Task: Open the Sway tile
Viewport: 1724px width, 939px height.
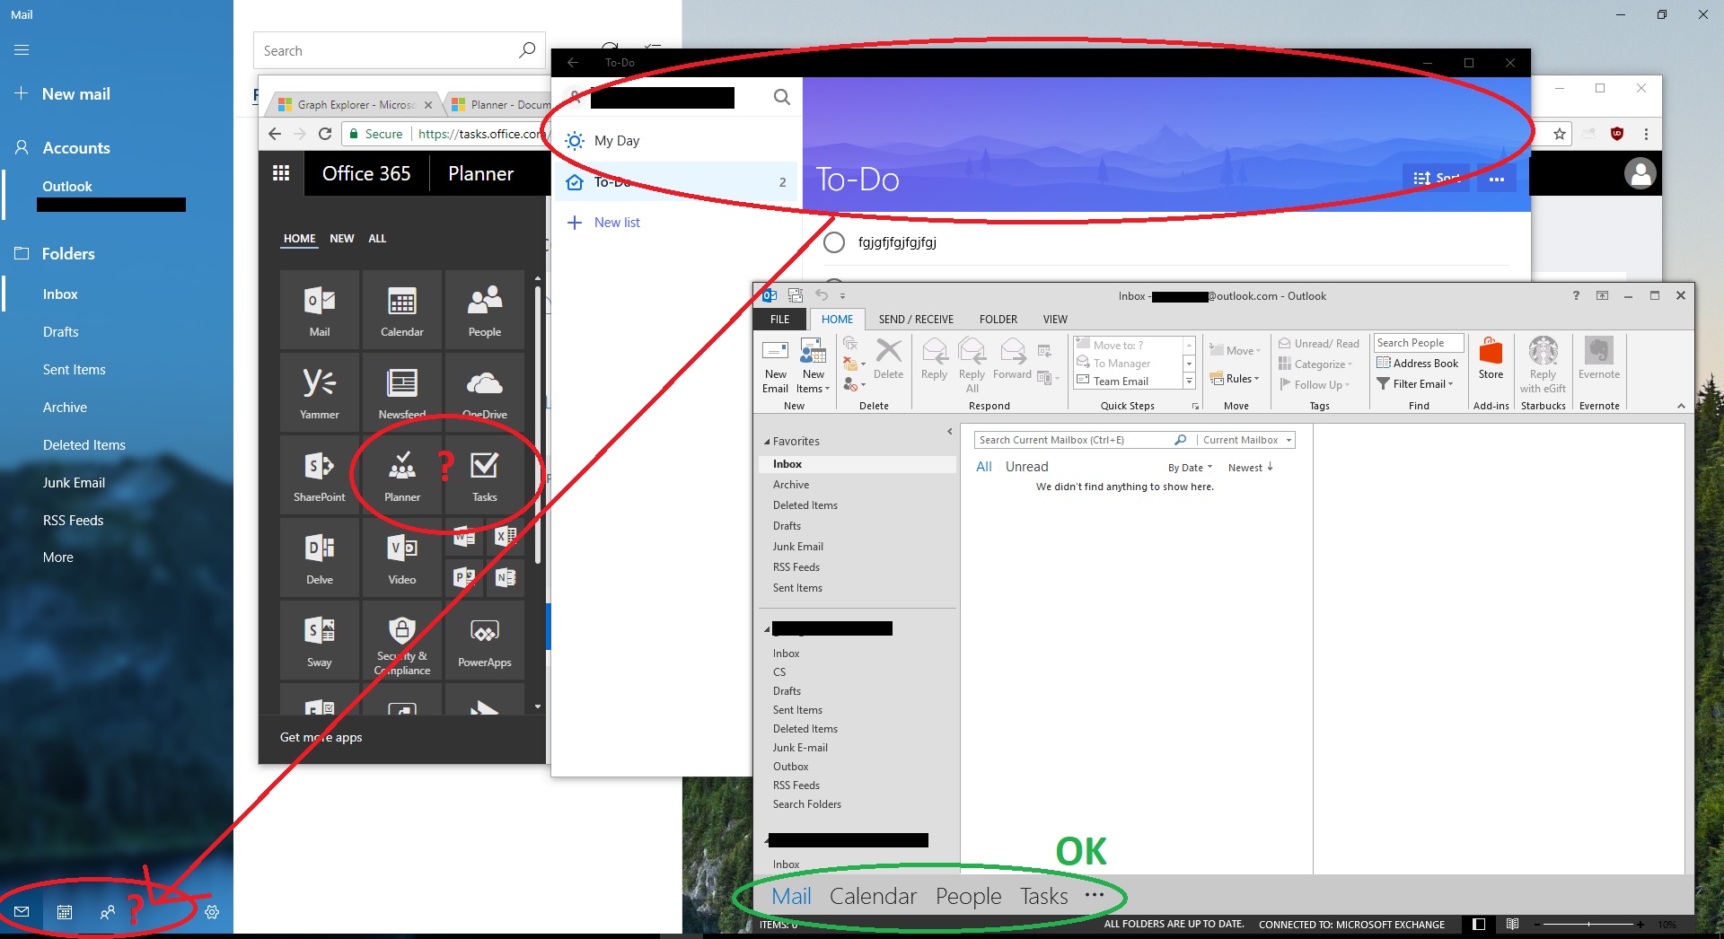Action: [x=320, y=640]
